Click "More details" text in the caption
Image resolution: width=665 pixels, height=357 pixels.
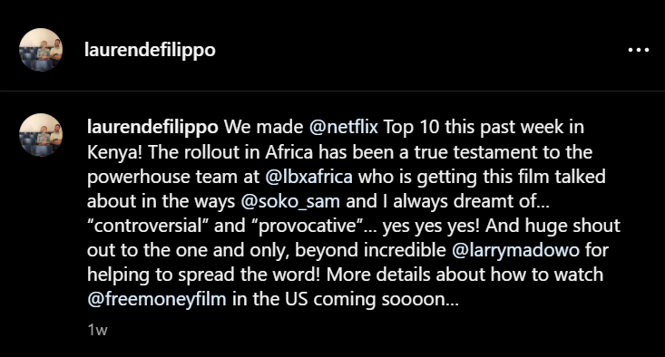click(x=378, y=275)
